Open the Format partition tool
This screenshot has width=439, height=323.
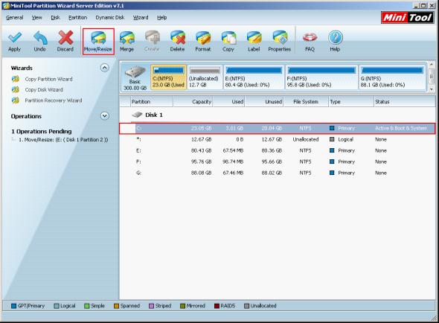pos(203,41)
